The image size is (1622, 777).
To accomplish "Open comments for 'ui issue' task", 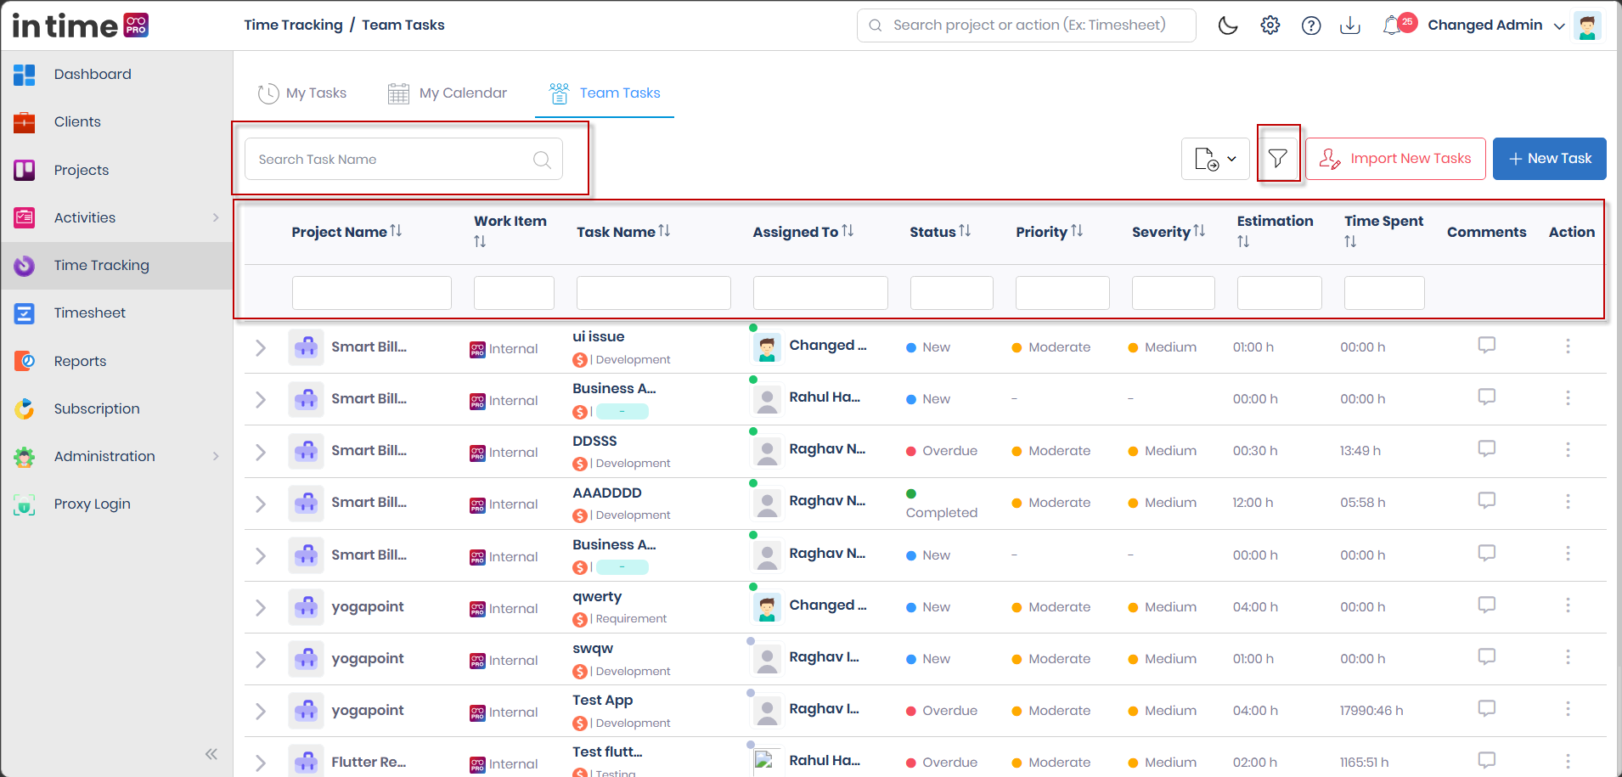I will (1486, 345).
